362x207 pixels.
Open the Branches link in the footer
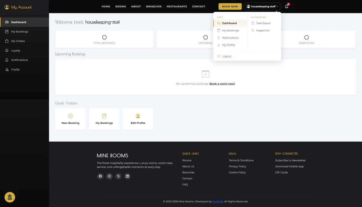(x=188, y=172)
